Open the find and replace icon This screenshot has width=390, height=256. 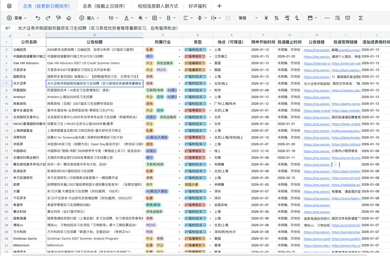(337, 18)
